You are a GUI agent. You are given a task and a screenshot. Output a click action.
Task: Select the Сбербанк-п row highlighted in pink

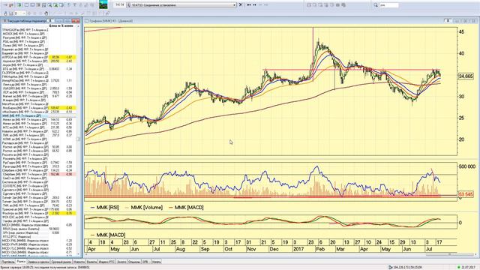tap(39, 174)
